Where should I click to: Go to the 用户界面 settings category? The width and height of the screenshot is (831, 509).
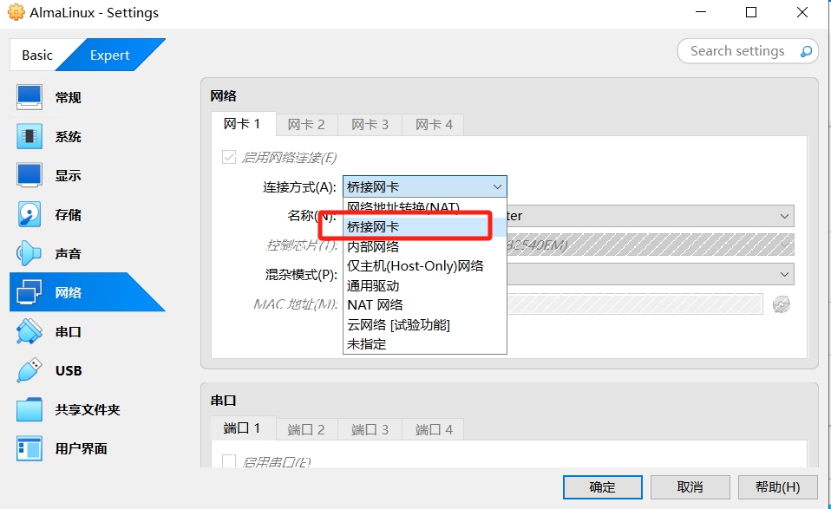(x=81, y=448)
